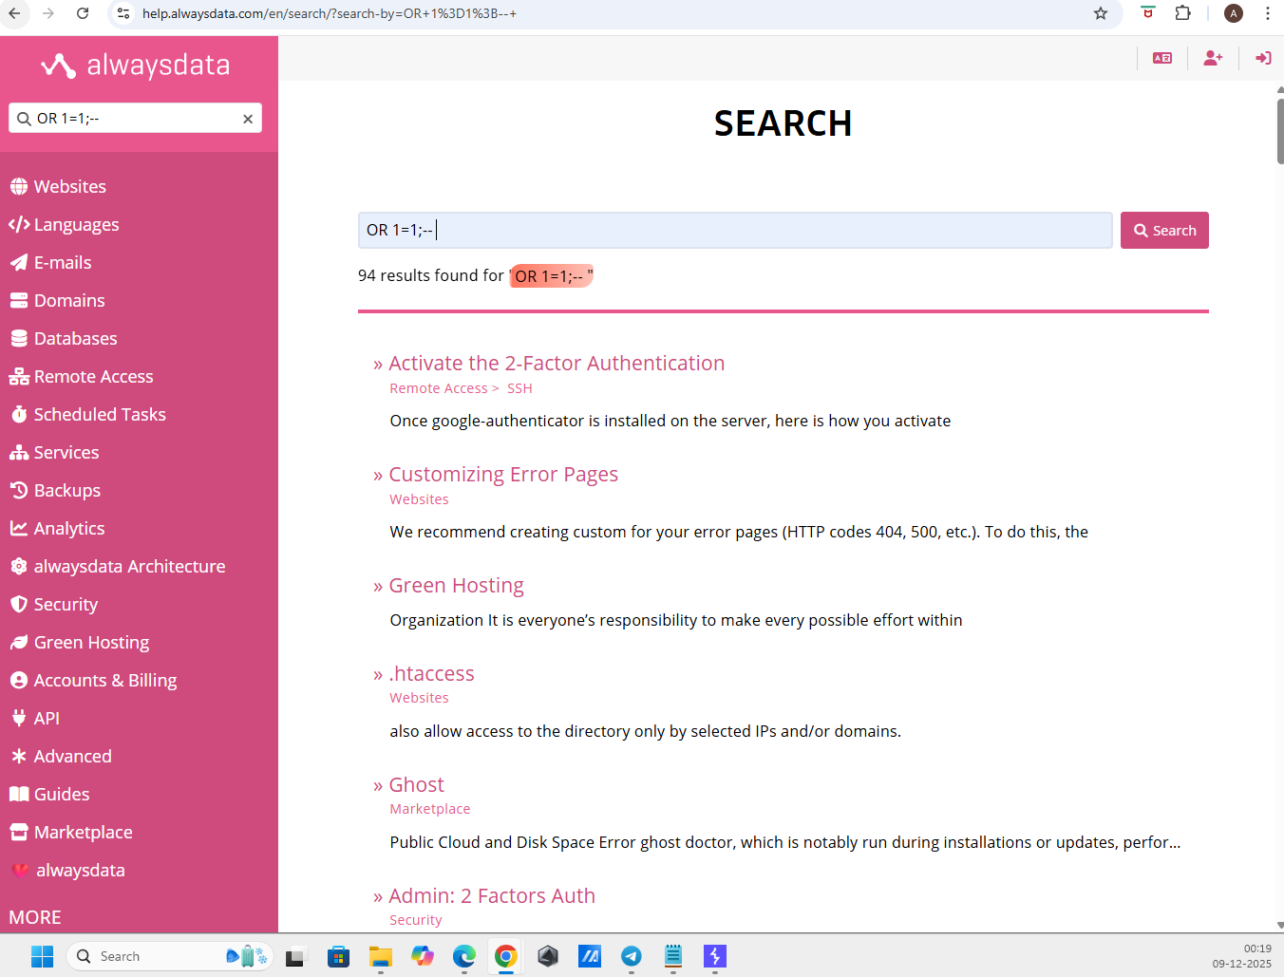The height and width of the screenshot is (977, 1284).
Task: Open Telegram from the taskbar
Action: coord(632,956)
